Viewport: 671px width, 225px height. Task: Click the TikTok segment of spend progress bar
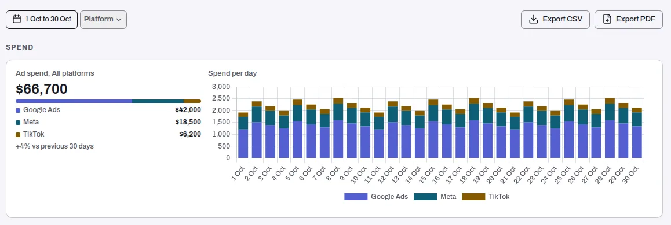192,101
